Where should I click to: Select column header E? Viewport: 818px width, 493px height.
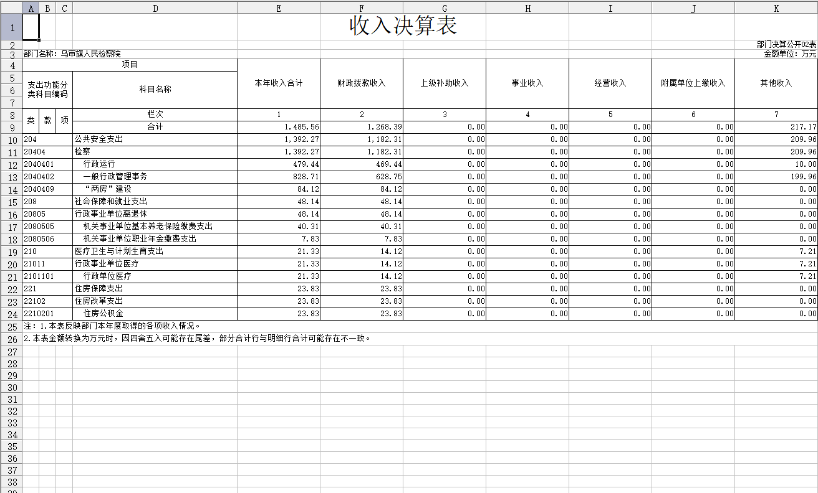(279, 8)
